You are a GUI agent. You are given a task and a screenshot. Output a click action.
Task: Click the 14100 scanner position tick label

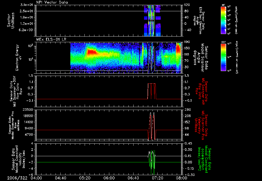[28, 122]
